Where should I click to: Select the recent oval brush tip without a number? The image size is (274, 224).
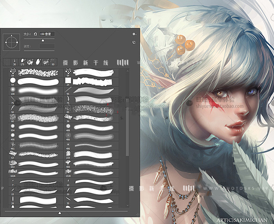click(x=38, y=62)
